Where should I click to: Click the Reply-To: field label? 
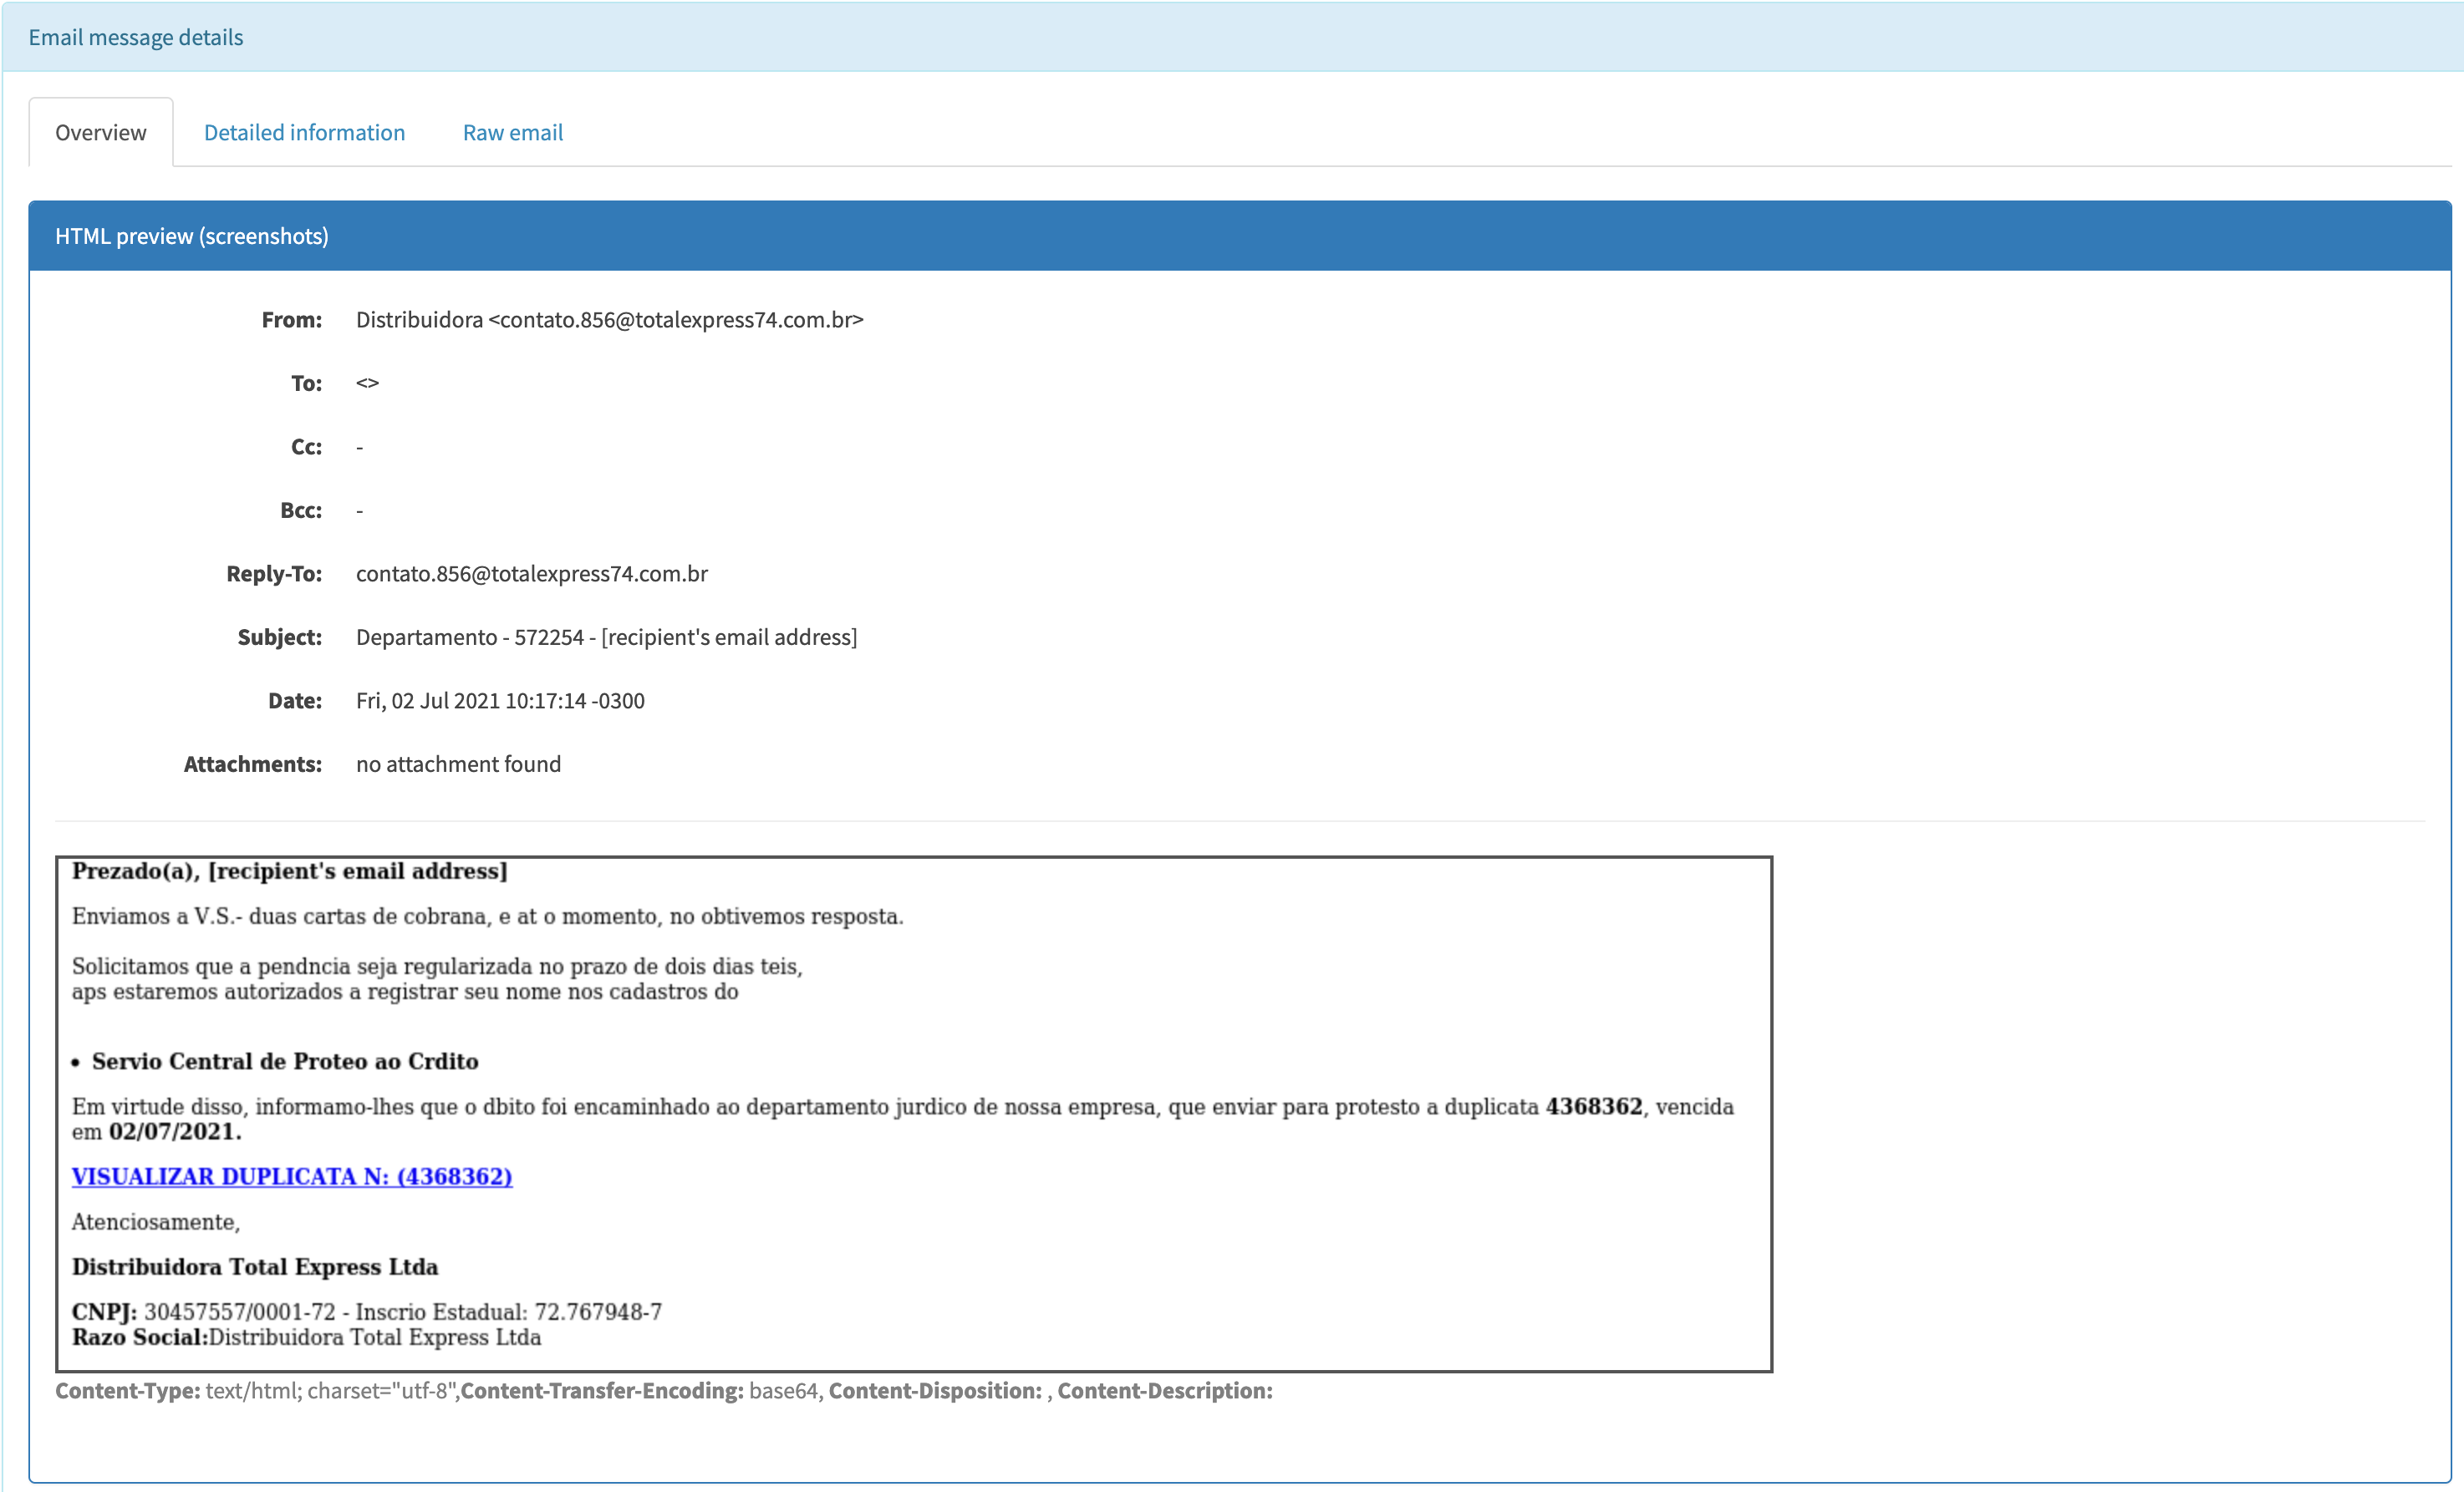pyautogui.click(x=274, y=574)
